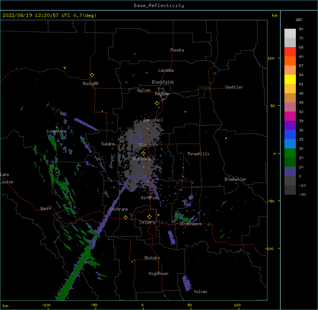This screenshot has width=318, height=310.
Task: Click the yellow V marker northwest of RockyMH
Action: point(65,68)
